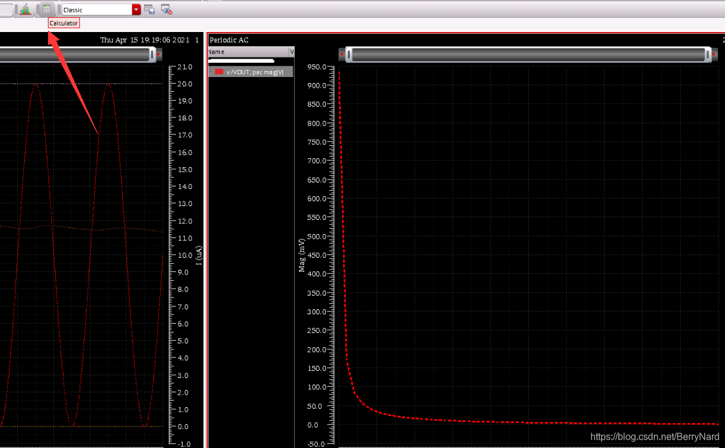This screenshot has height=448, width=725.
Task: Click the save workspace icon
Action: coord(149,9)
